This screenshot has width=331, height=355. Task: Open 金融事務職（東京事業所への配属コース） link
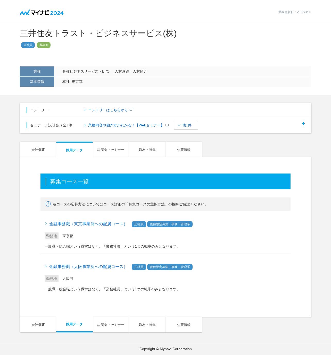tap(88, 224)
